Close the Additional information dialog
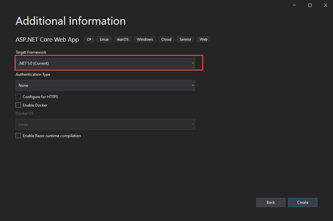Screen dimensions: 333x221 point(324,5)
